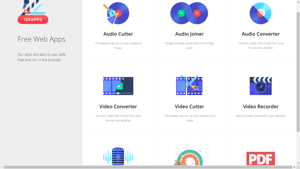
Task: Click the vertical scrollbar up arrow
Action: point(298,1)
